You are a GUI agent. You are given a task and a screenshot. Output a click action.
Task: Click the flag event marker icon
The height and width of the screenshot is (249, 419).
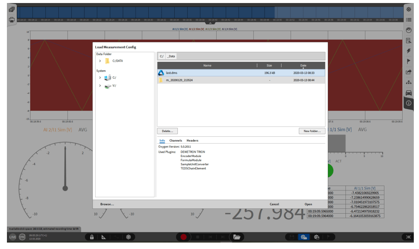click(x=408, y=61)
